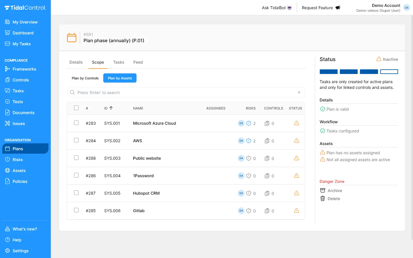
Task: Click the Archive box icon in Danger Zone
Action: pyautogui.click(x=323, y=191)
